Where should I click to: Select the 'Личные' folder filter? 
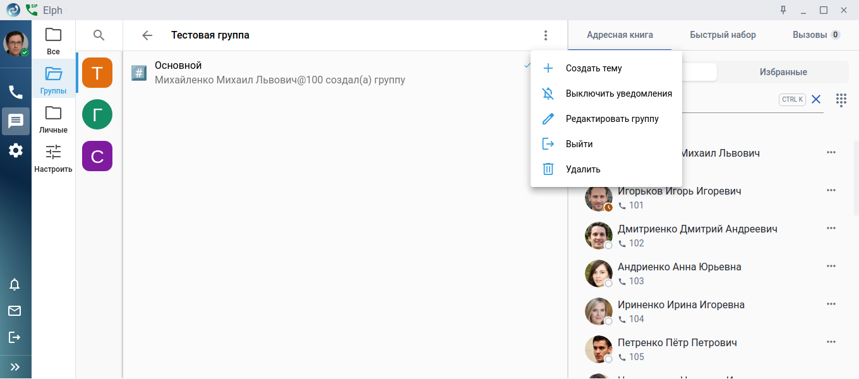point(54,119)
